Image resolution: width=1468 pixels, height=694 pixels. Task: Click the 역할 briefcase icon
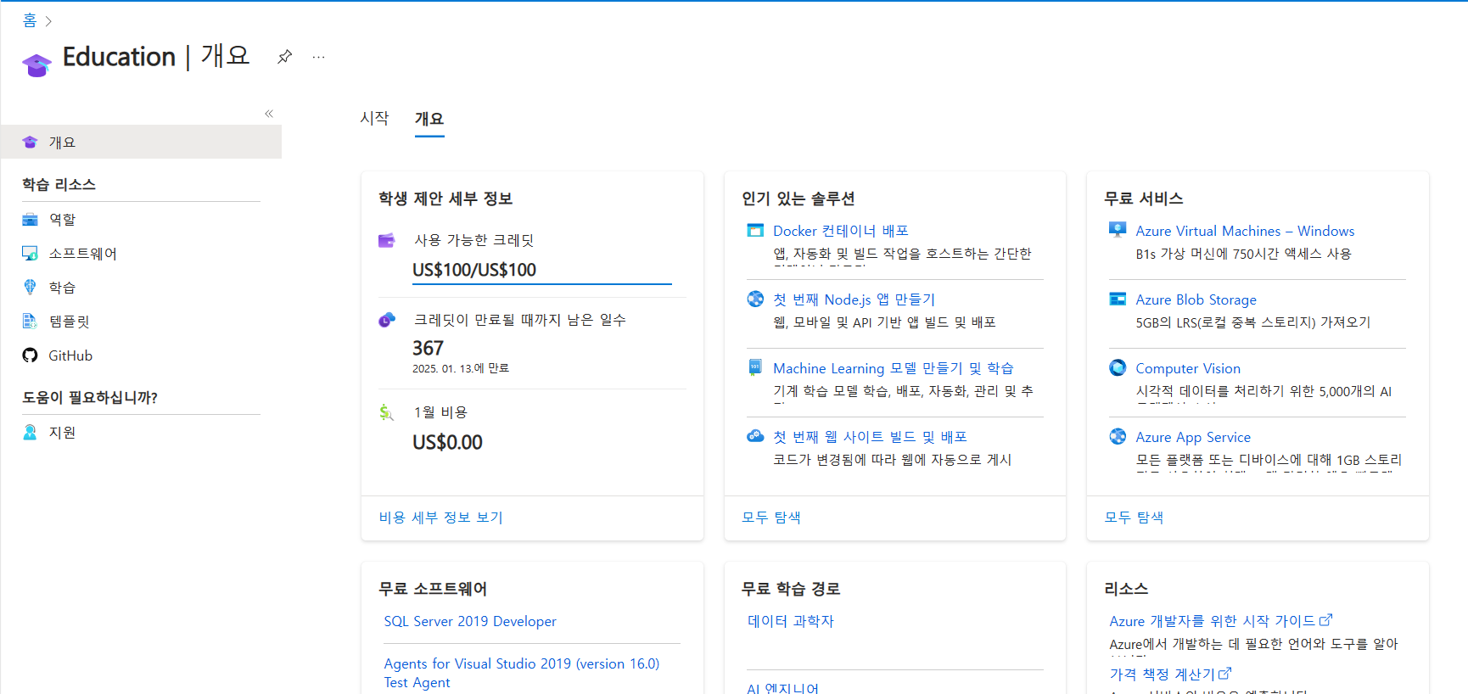tap(30, 220)
